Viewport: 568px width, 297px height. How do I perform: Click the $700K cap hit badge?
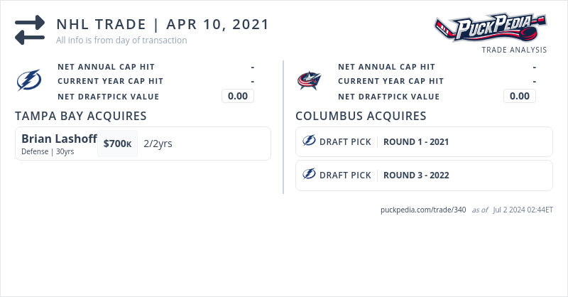(x=117, y=144)
